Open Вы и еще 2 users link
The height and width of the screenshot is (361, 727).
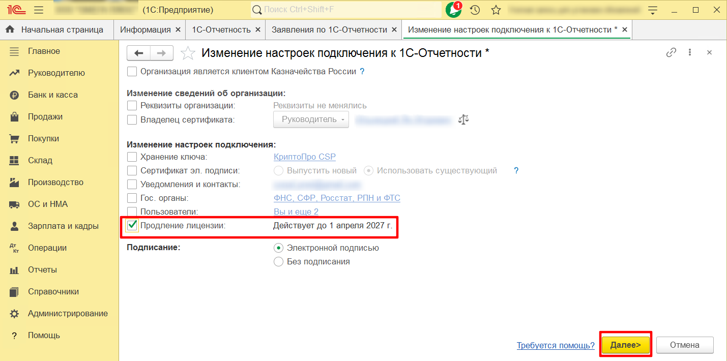296,212
